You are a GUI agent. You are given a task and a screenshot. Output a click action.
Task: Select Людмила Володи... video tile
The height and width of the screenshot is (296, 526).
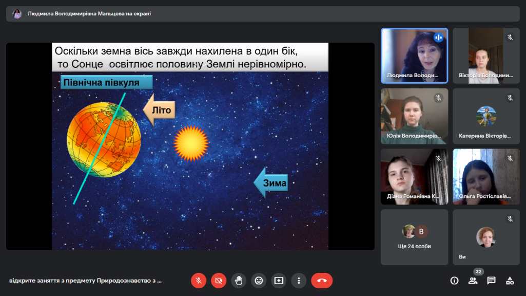click(x=414, y=55)
